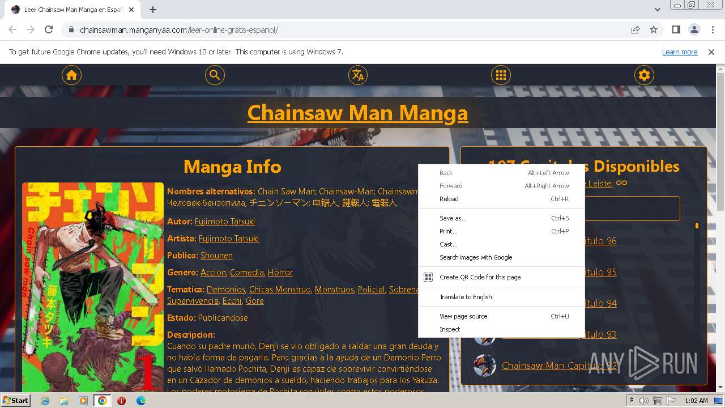725x408 pixels.
Task: Open the Horror genre link
Action: 280,273
